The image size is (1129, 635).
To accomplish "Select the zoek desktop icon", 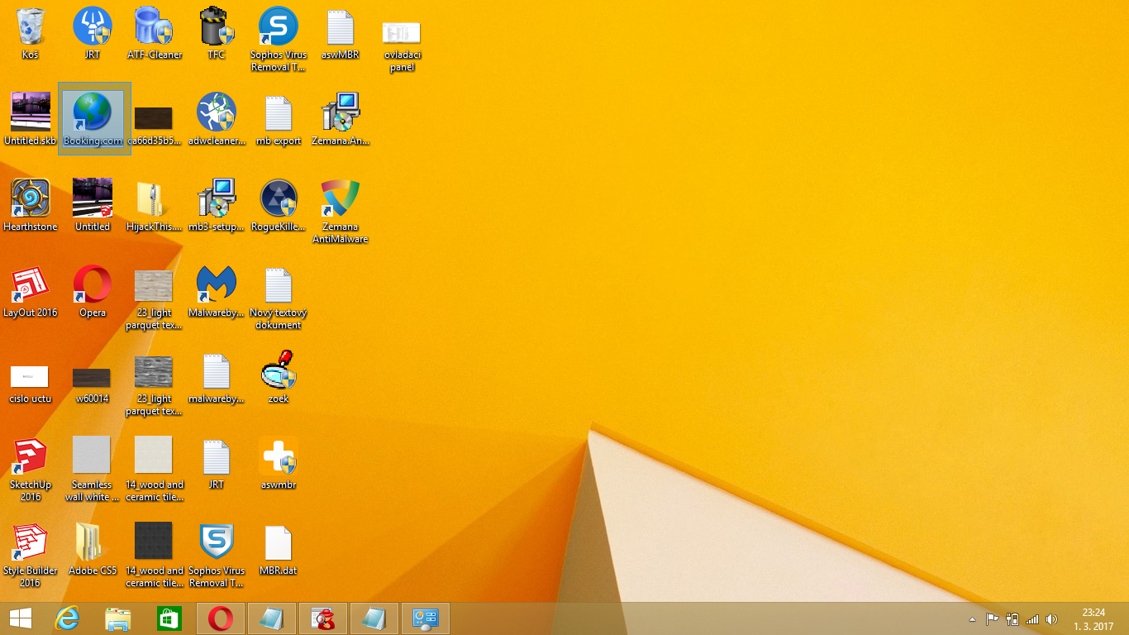I will [x=279, y=371].
